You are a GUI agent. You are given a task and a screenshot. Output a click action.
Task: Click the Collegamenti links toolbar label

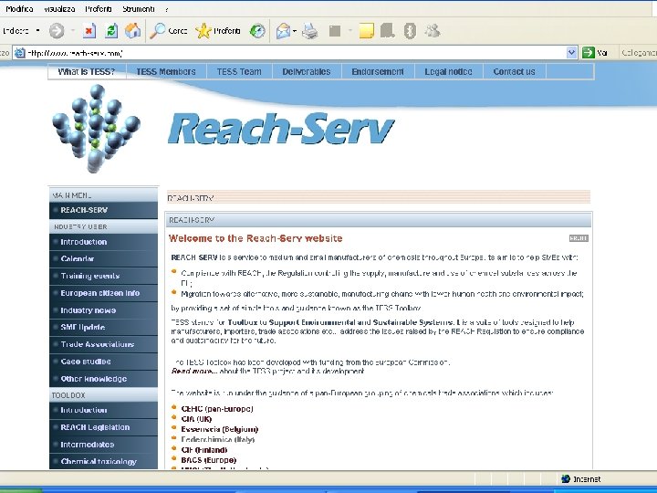[639, 53]
